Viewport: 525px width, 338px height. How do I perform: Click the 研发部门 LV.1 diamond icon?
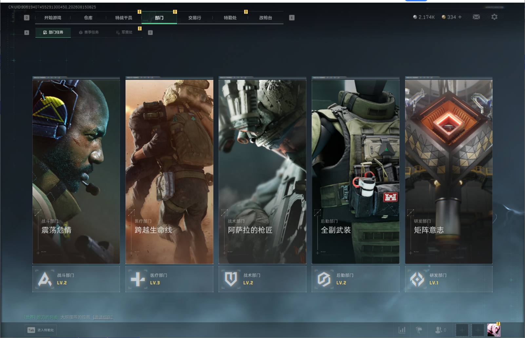tap(417, 279)
